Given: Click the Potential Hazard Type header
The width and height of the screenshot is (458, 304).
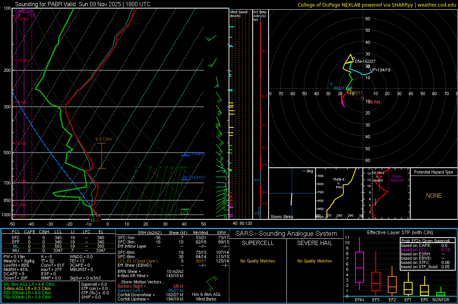Looking at the screenshot, I should click(x=434, y=172).
